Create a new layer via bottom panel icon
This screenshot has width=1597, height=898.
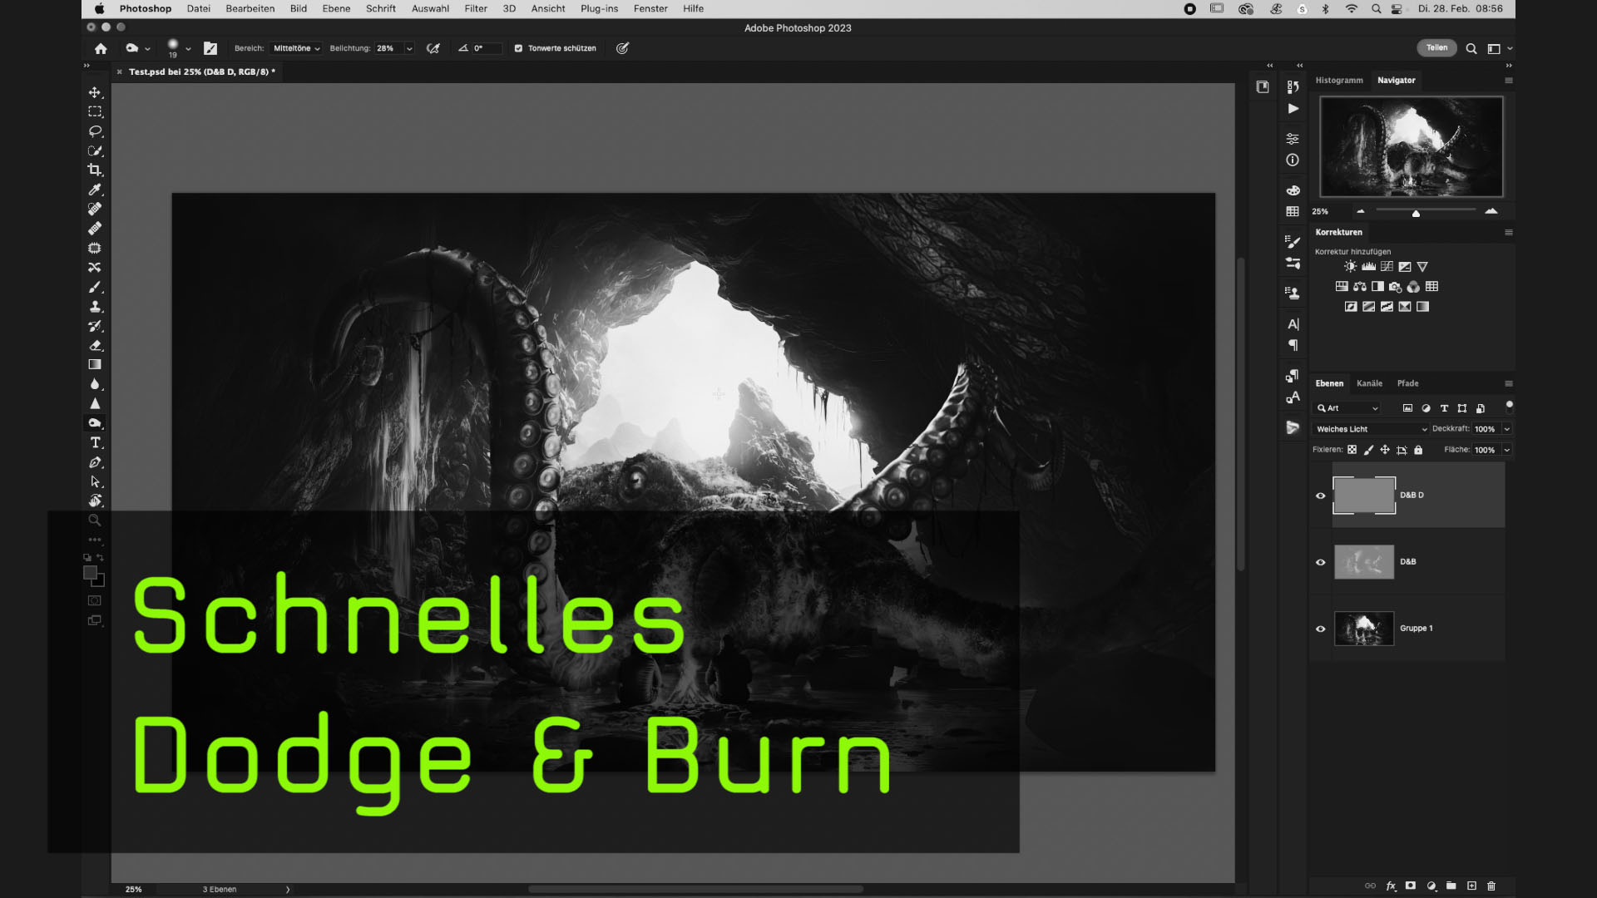coord(1473,886)
